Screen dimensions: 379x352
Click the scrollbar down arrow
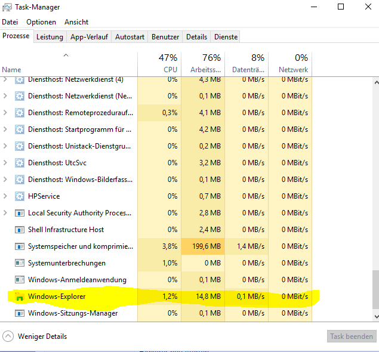pos(377,316)
